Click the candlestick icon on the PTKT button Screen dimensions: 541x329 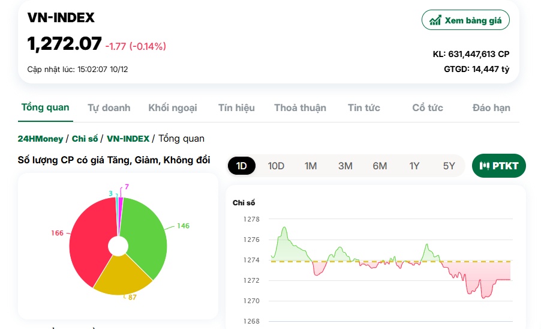pyautogui.click(x=485, y=166)
